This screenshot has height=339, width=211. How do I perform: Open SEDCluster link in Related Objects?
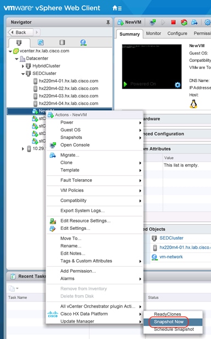pyautogui.click(x=171, y=238)
